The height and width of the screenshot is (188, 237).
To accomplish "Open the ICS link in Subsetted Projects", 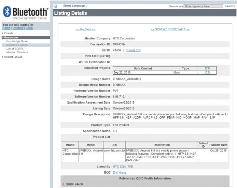I will [207, 73].
